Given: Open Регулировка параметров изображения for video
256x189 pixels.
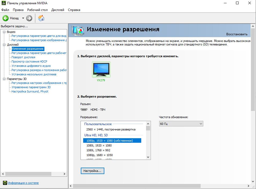Looking at the screenshot, I should coord(39,40).
